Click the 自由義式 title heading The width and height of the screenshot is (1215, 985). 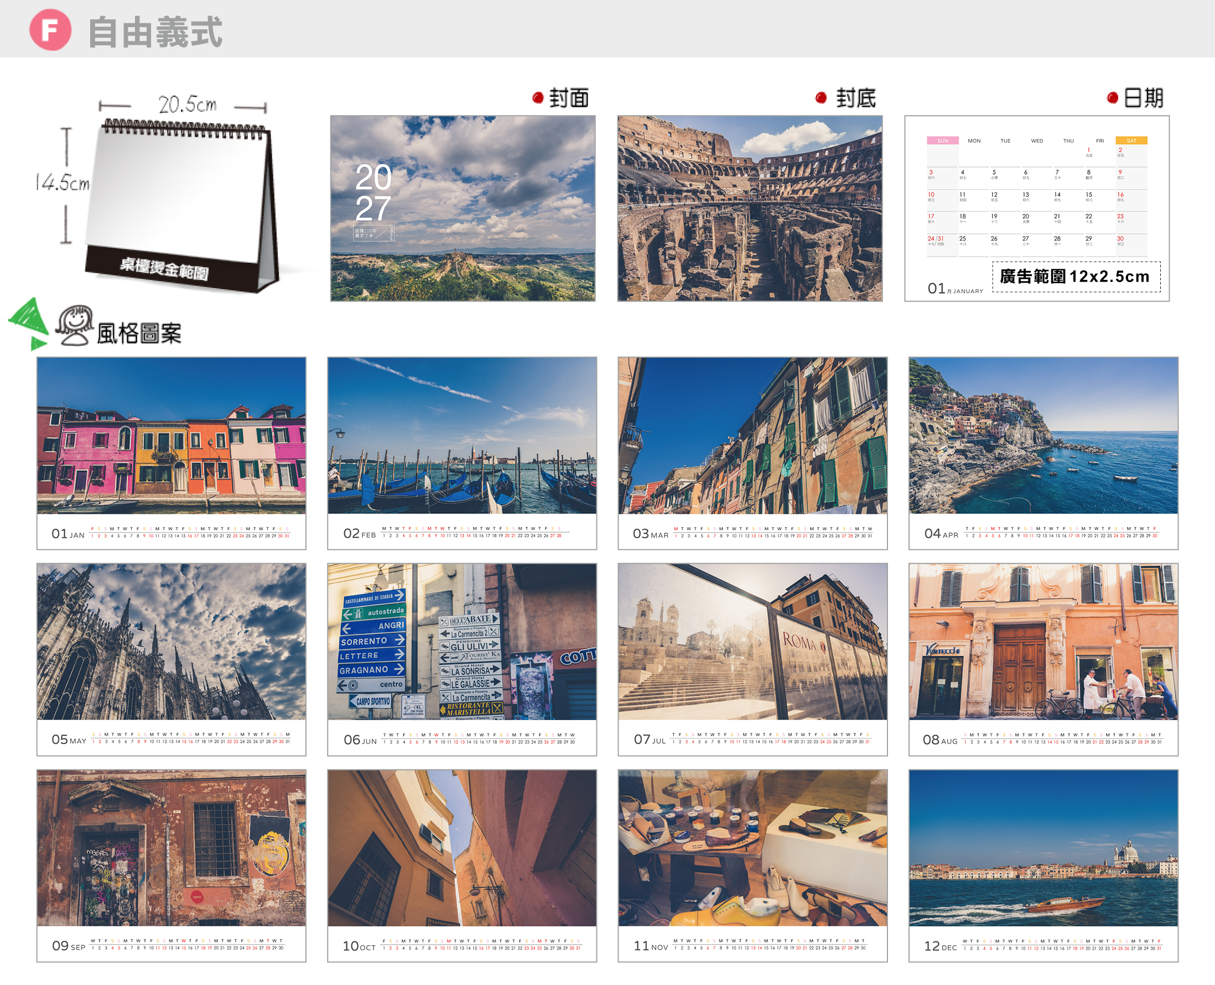tap(155, 32)
